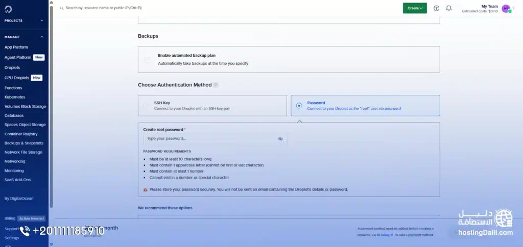Click the Billing link in sidebar
The image size is (523, 247).
10,218
